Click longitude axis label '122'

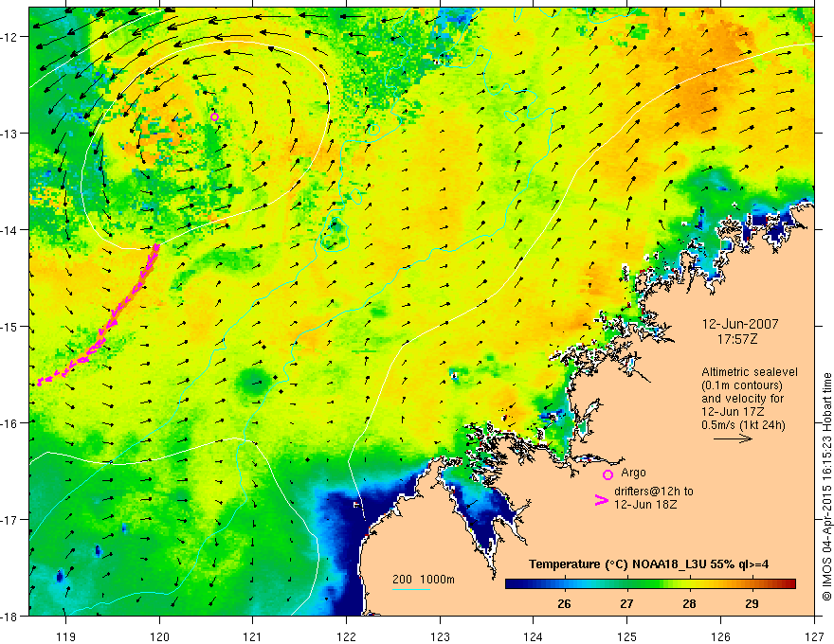point(346,636)
